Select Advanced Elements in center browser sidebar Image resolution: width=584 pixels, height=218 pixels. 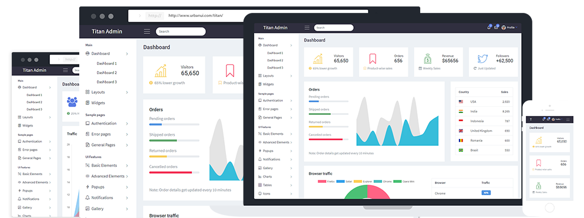(107, 176)
